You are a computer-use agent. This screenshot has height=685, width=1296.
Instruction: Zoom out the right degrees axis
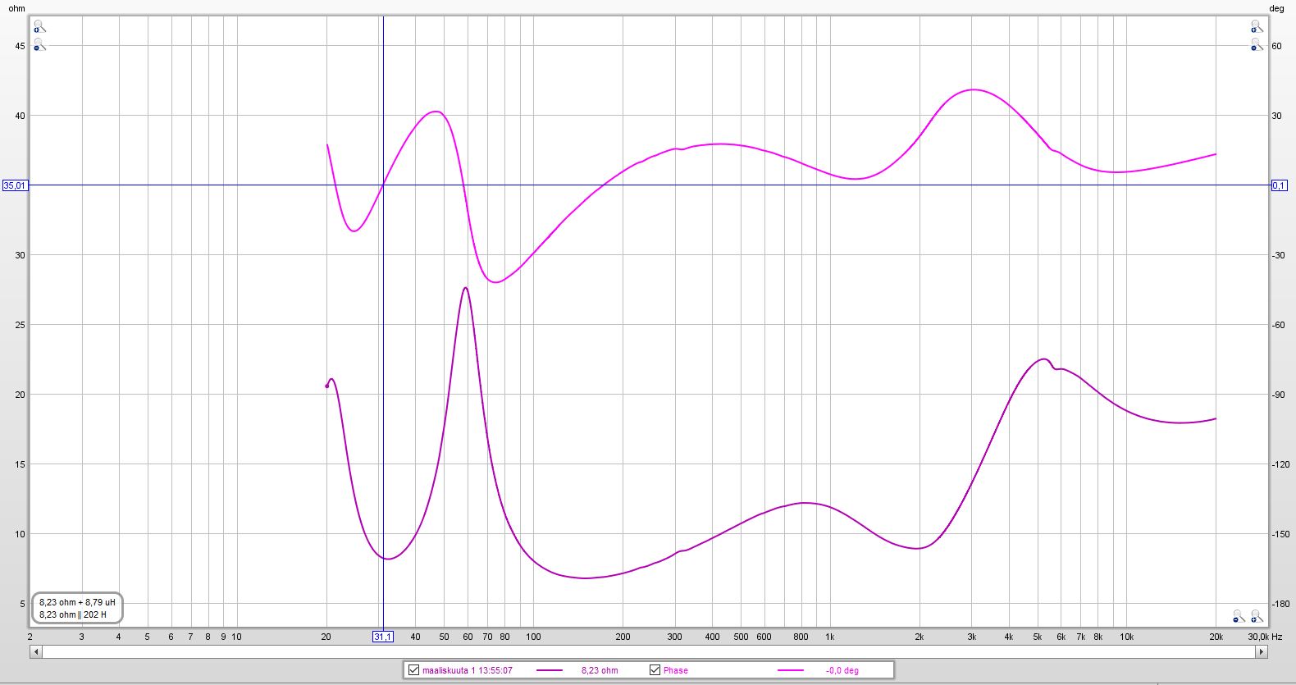1256,44
